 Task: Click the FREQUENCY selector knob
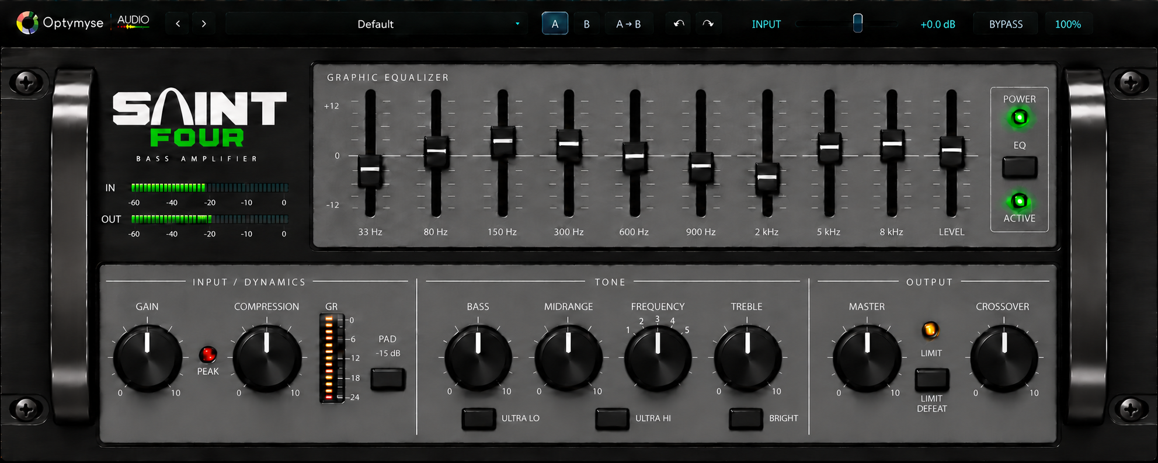pos(658,357)
